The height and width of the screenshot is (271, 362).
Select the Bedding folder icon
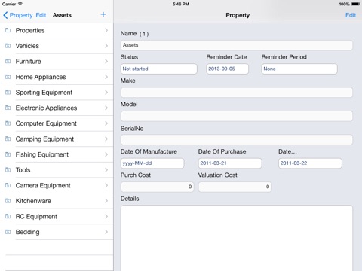click(x=8, y=232)
